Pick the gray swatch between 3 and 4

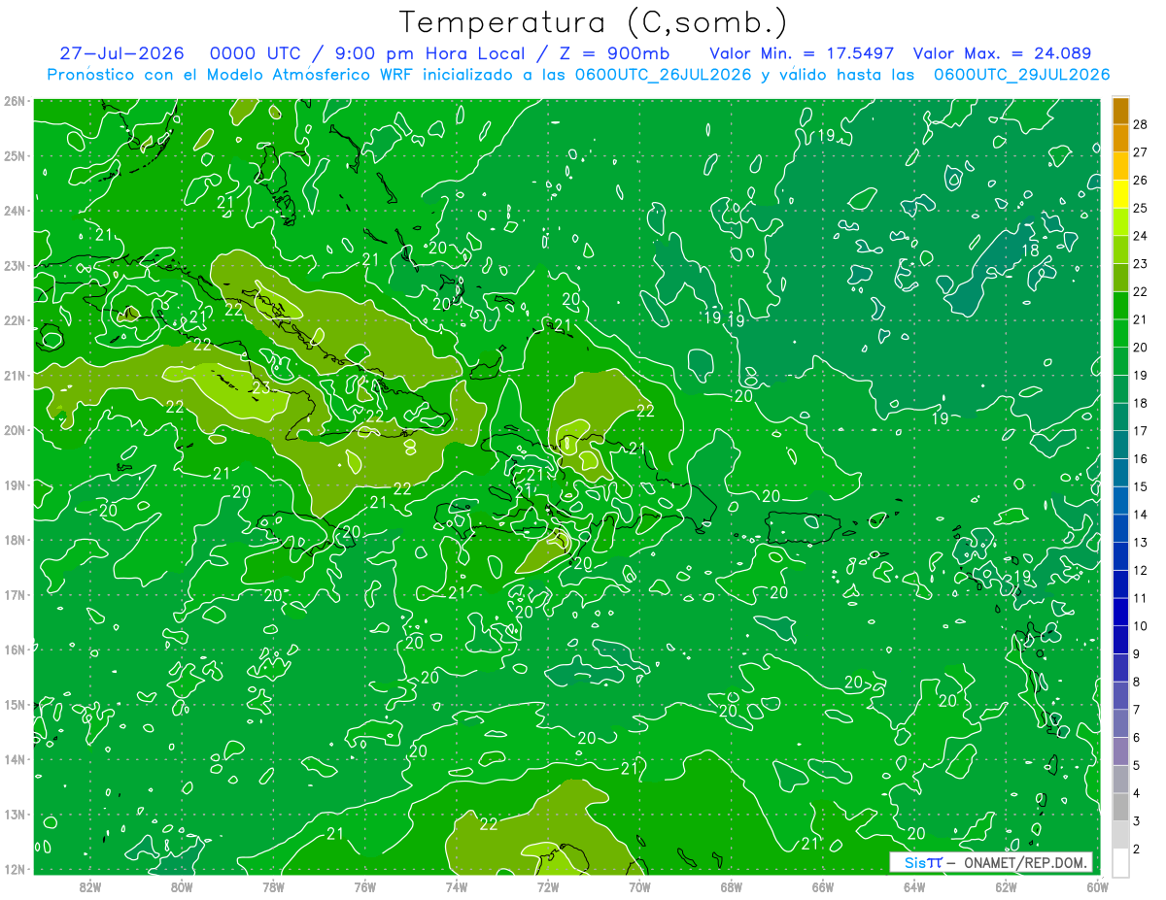click(1120, 807)
